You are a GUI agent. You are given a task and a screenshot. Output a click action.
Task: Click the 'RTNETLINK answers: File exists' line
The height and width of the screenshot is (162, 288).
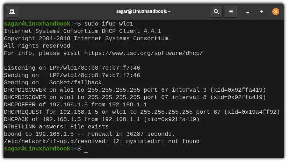coord(56,127)
